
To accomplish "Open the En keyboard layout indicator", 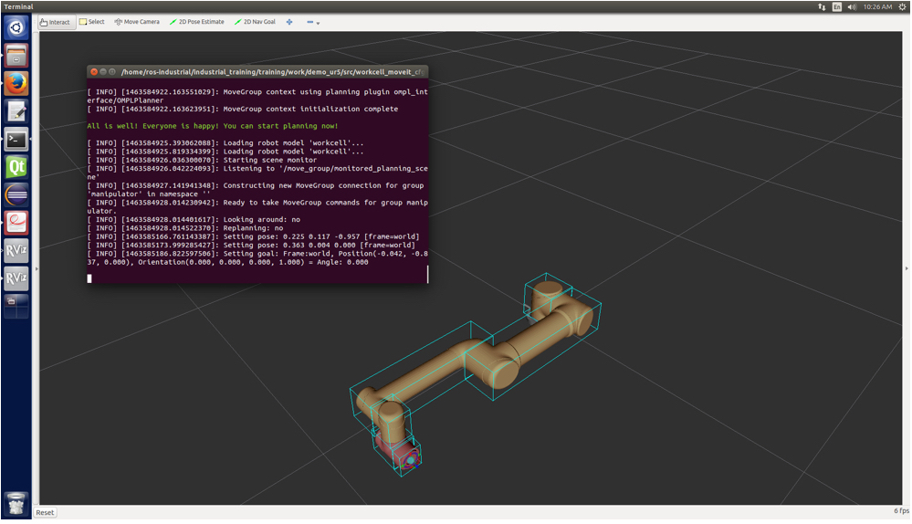I will (x=836, y=7).
